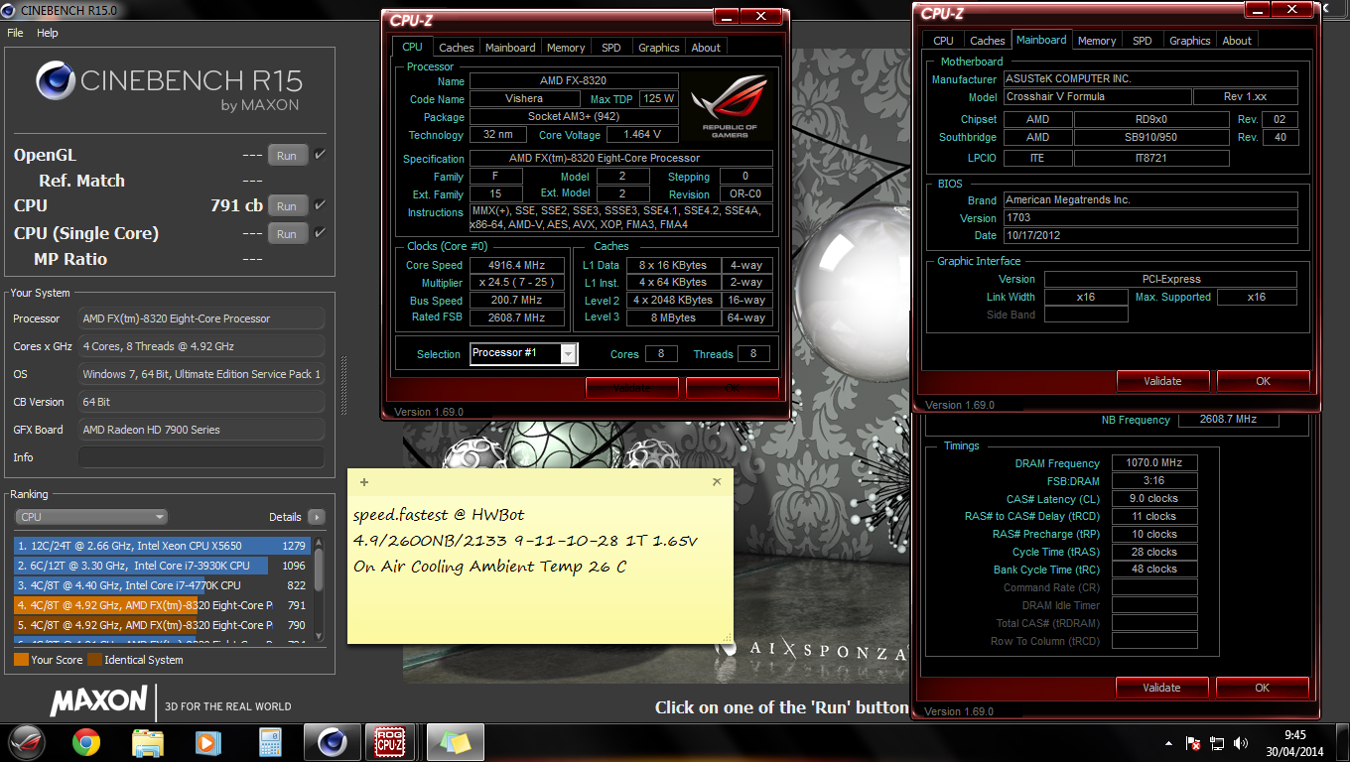Click Core Speed value 4916.4 MHz
This screenshot has height=762, width=1350.
[516, 265]
